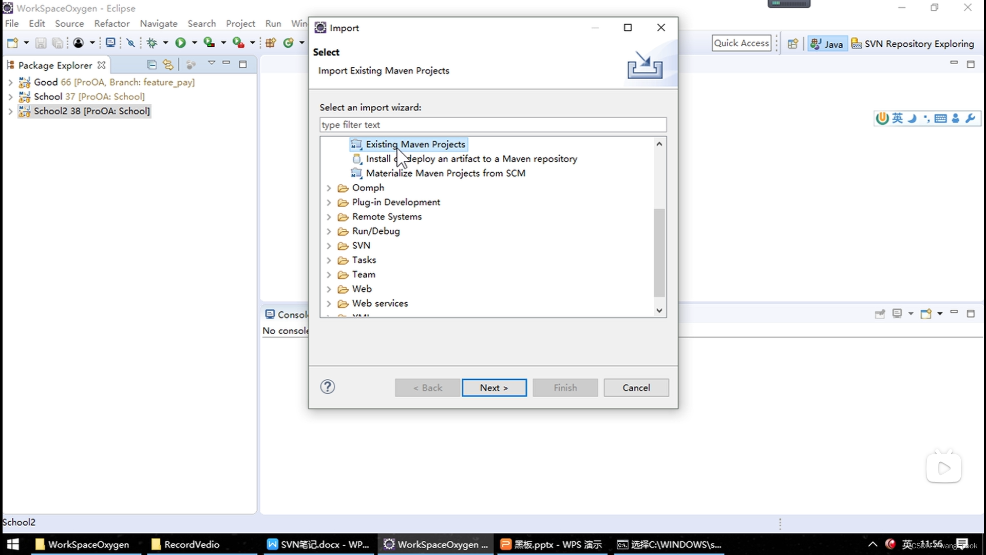Drag the import dialog scrollbar down
The image size is (986, 555).
pos(659,310)
